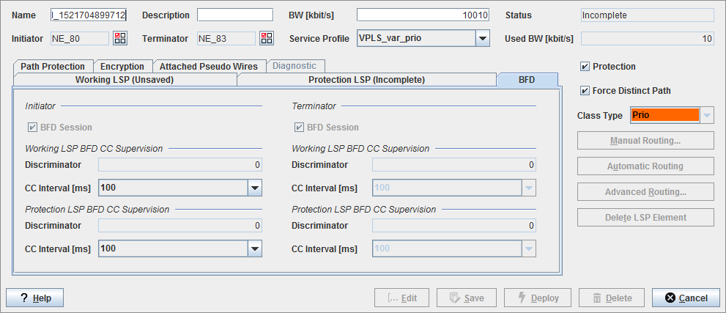Expand Initiator Working LSP CC Interval dropdown

254,188
